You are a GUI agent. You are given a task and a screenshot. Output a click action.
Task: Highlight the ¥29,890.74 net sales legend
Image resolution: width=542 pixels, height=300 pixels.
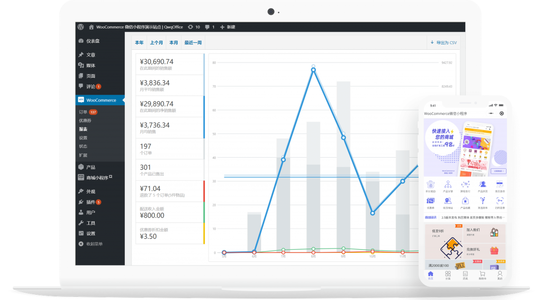(x=170, y=106)
